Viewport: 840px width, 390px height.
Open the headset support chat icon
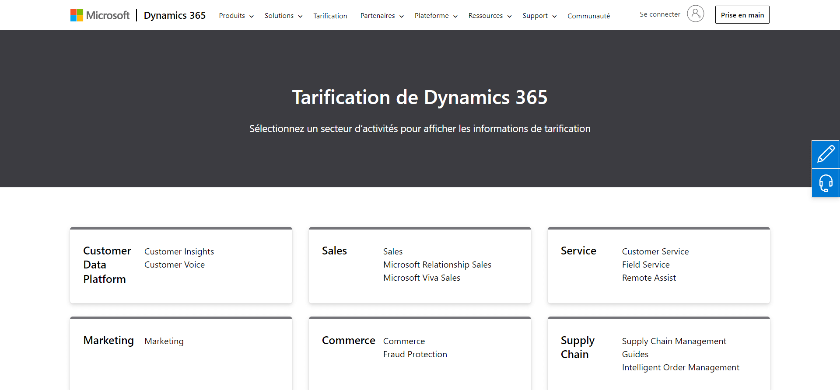pos(826,183)
